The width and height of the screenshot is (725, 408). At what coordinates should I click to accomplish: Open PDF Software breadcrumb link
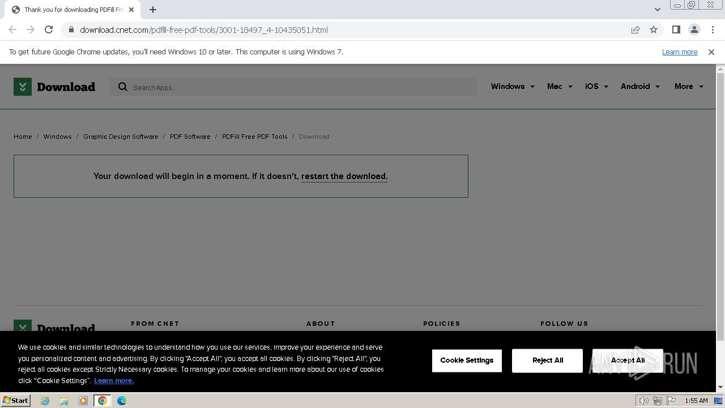tap(190, 137)
